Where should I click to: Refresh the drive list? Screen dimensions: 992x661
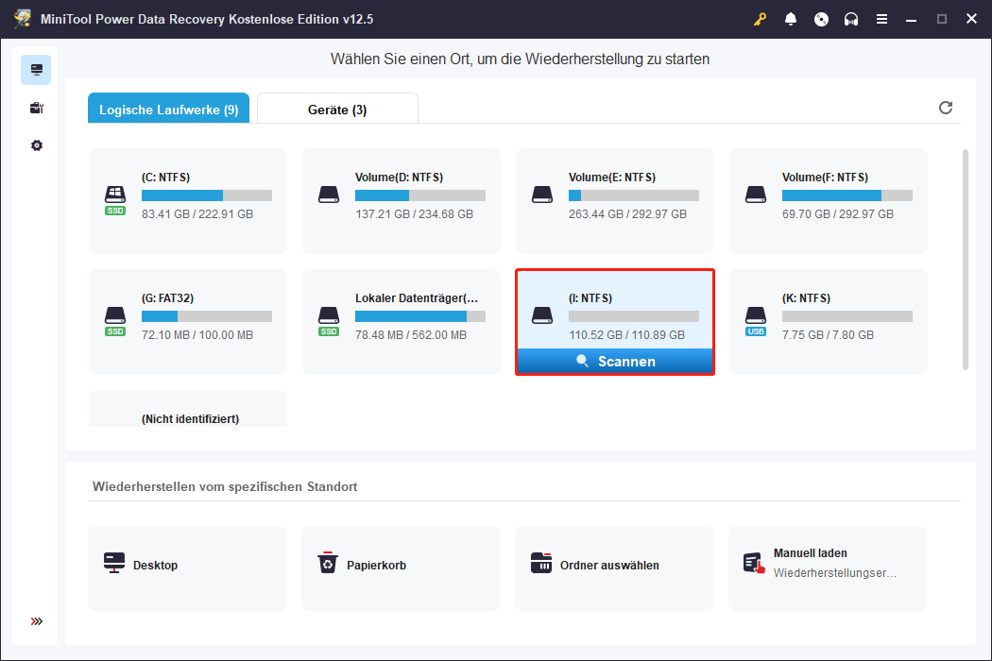[x=945, y=108]
